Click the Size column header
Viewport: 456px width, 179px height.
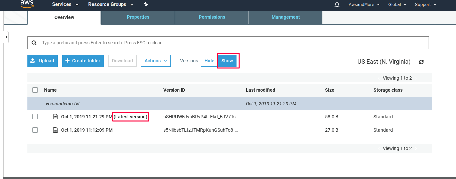(x=330, y=90)
